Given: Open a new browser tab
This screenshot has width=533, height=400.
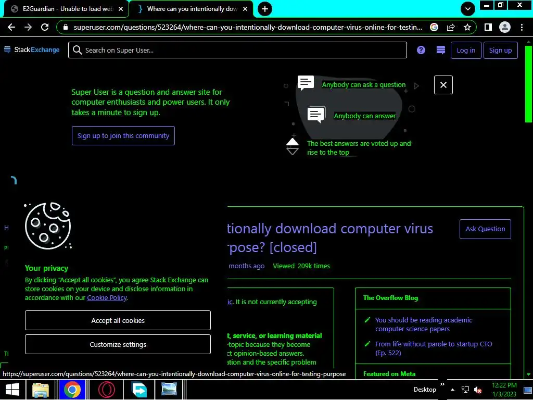Looking at the screenshot, I should tap(265, 9).
